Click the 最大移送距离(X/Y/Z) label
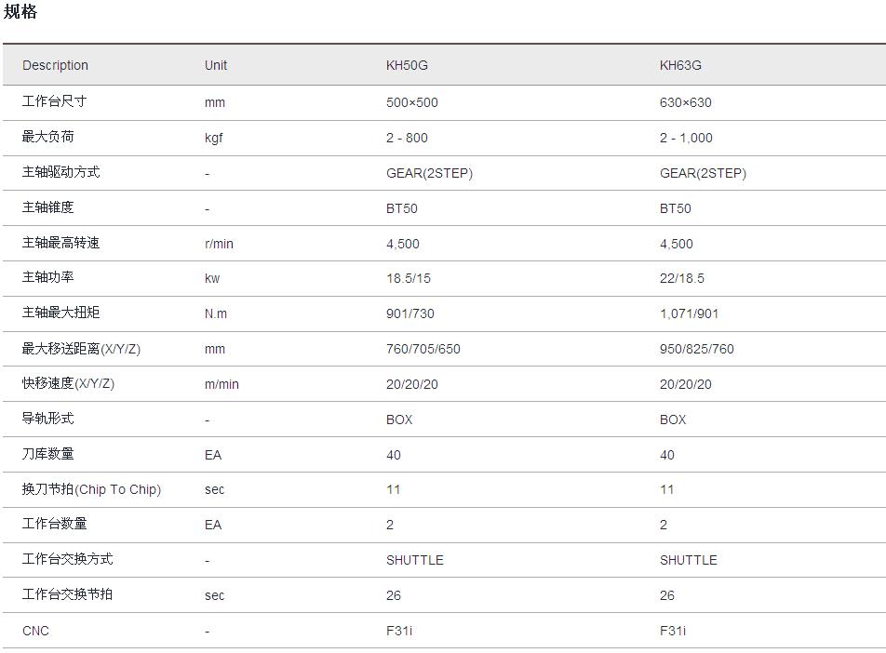Image resolution: width=886 pixels, height=653 pixels. tap(81, 349)
